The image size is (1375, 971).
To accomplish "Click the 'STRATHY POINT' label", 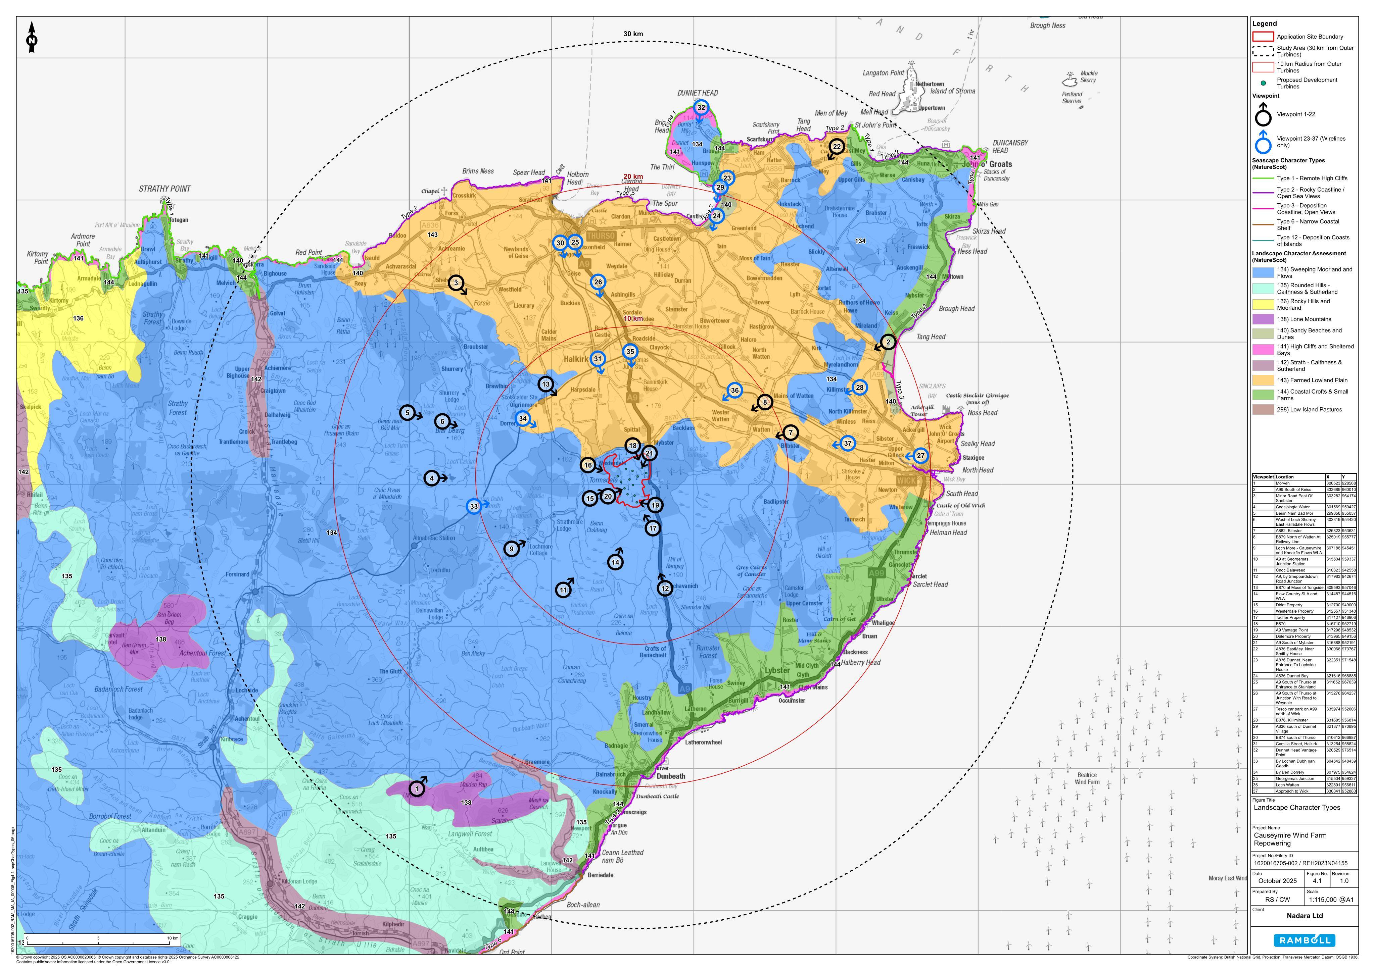I will pos(165,189).
